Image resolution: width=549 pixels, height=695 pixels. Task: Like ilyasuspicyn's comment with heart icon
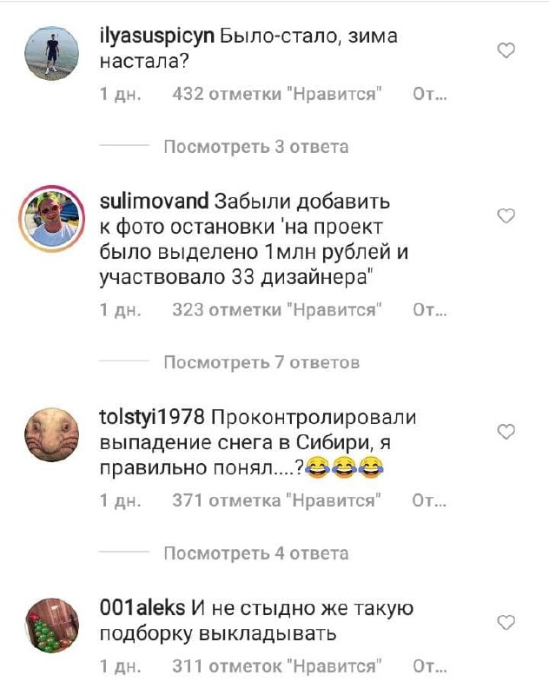pyautogui.click(x=506, y=50)
